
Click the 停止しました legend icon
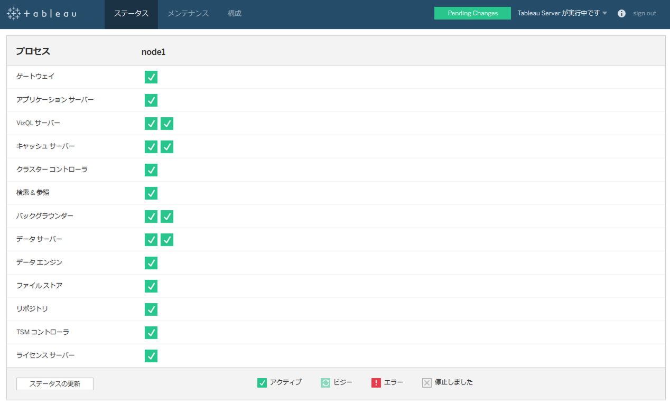(x=426, y=382)
